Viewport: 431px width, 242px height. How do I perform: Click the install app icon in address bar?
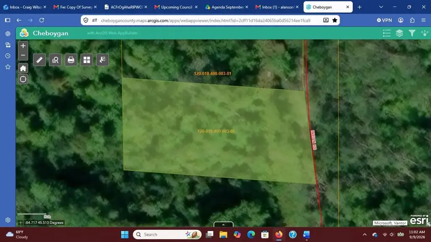click(326, 20)
